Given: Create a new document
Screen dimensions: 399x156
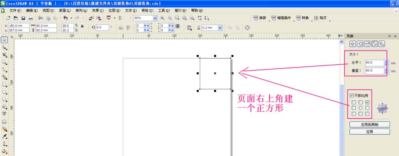Looking at the screenshot, I should pyautogui.click(x=8, y=18).
